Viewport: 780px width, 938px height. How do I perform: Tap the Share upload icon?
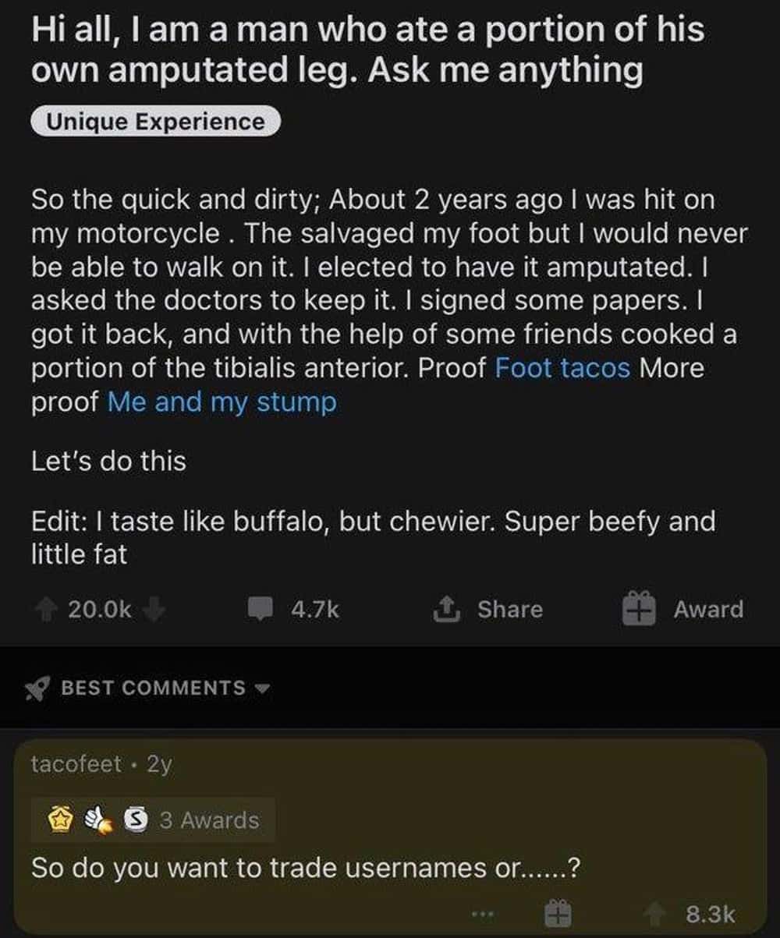click(445, 608)
